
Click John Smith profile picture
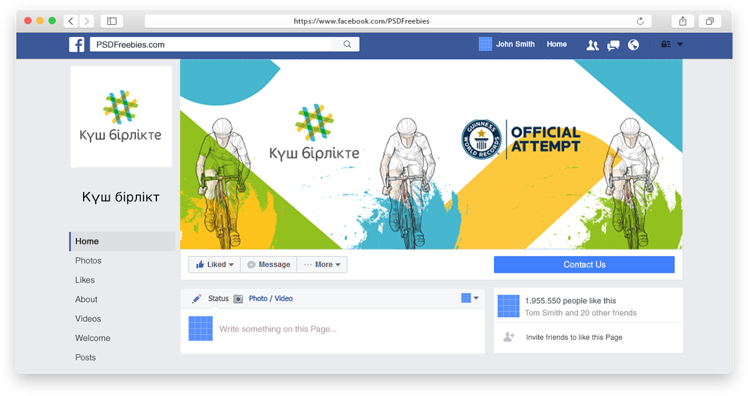486,44
